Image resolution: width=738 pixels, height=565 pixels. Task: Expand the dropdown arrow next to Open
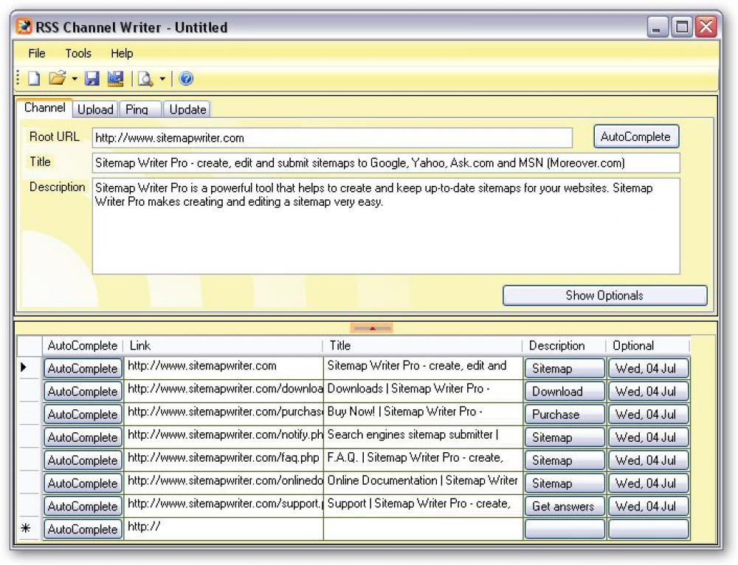coord(74,78)
